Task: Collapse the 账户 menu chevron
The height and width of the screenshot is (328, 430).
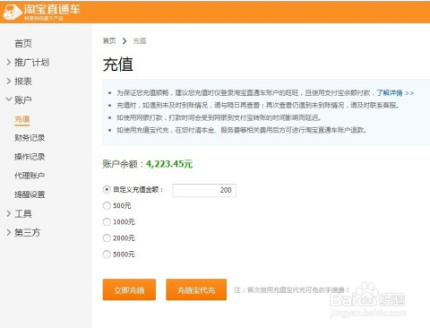Action: click(x=9, y=99)
